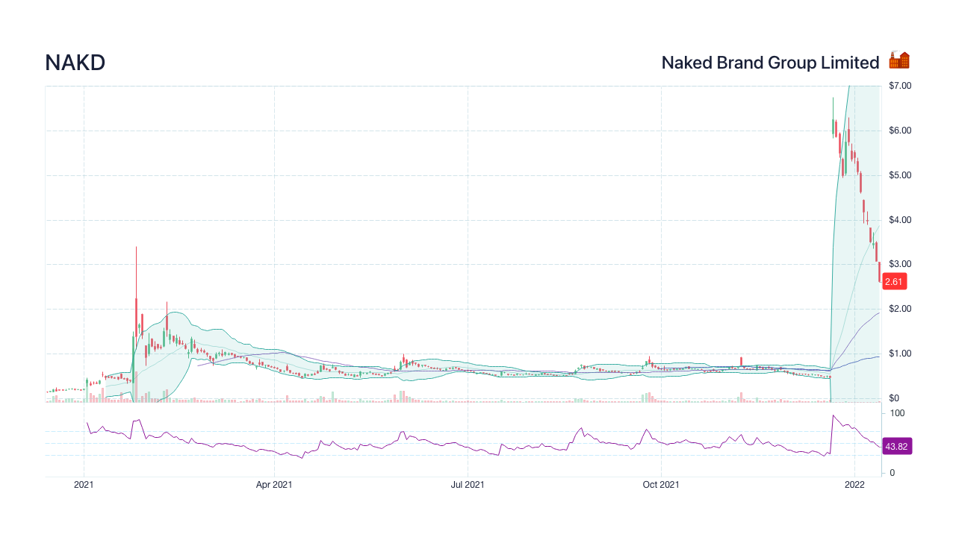Click the $5.00 price axis label

click(x=899, y=175)
